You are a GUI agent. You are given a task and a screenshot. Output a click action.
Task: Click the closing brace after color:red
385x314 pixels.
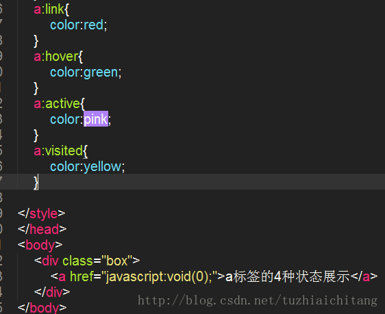[36, 41]
